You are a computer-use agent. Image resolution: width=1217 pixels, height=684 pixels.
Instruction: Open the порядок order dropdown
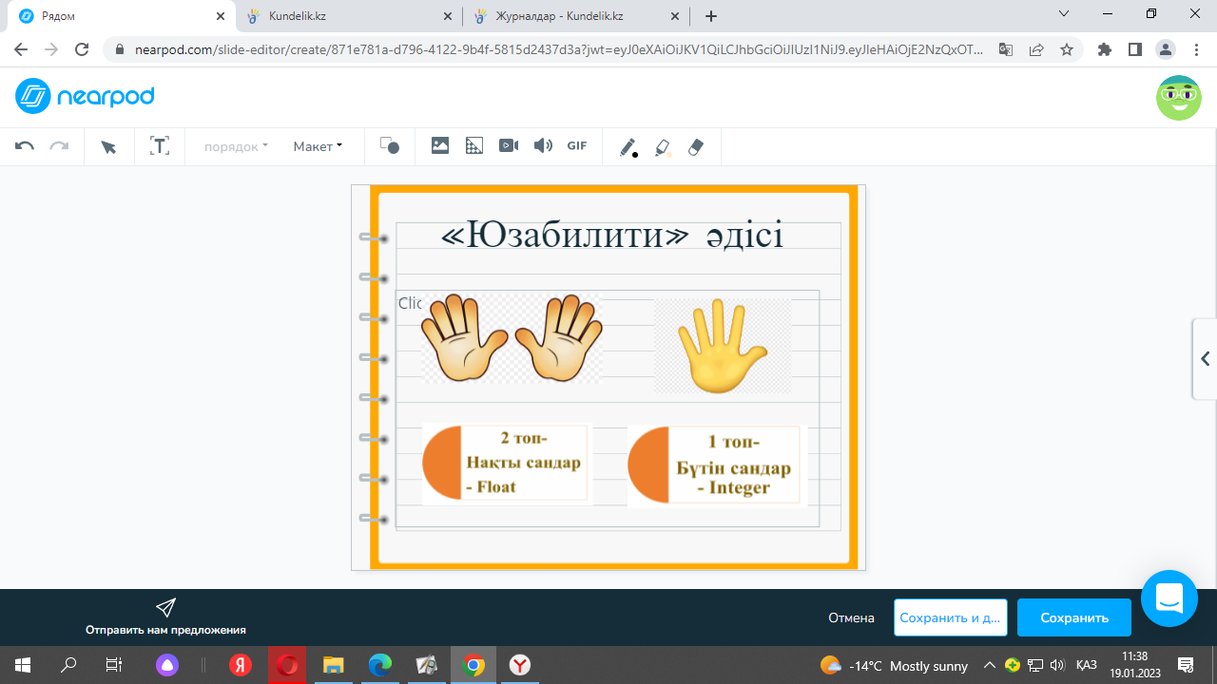coord(236,146)
